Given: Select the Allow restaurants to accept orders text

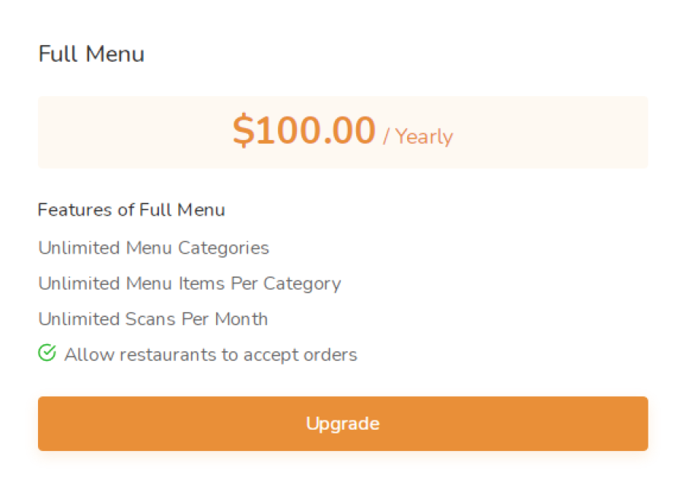Looking at the screenshot, I should click(x=211, y=353).
